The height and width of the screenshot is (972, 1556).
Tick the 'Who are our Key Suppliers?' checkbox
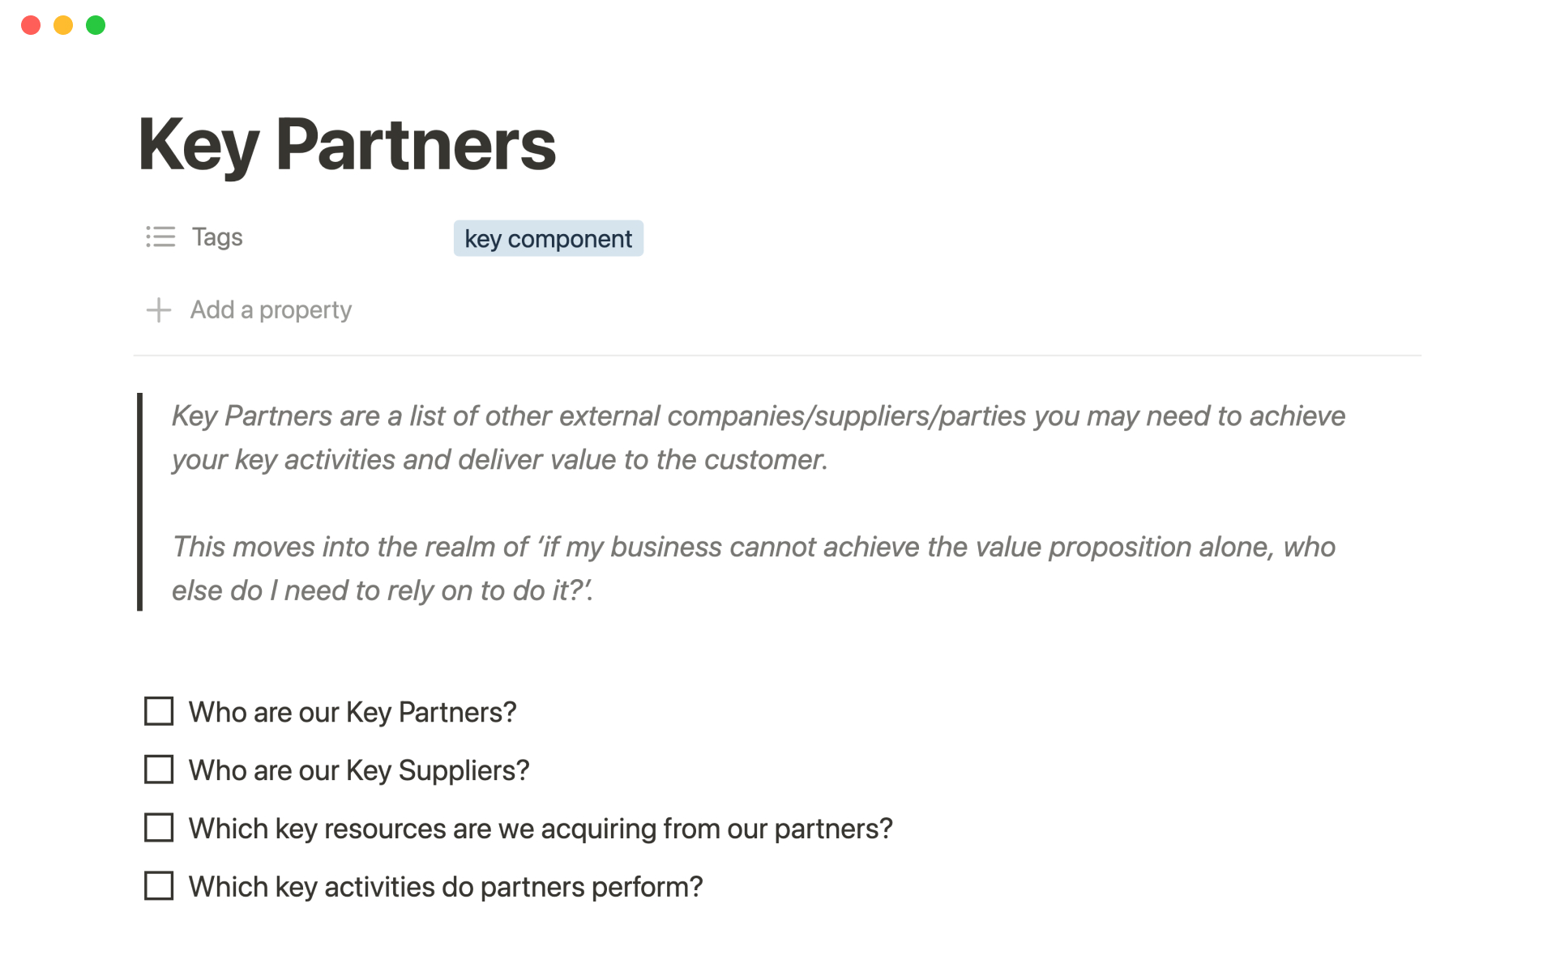pyautogui.click(x=159, y=769)
